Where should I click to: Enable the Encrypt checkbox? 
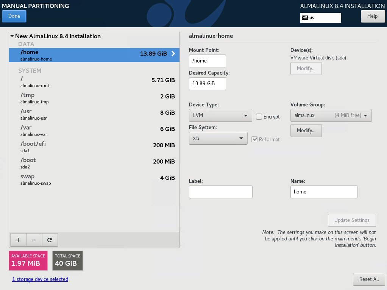point(259,117)
